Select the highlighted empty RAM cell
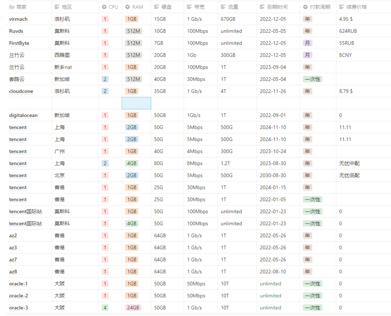This screenshot has width=391, height=316. (x=136, y=103)
